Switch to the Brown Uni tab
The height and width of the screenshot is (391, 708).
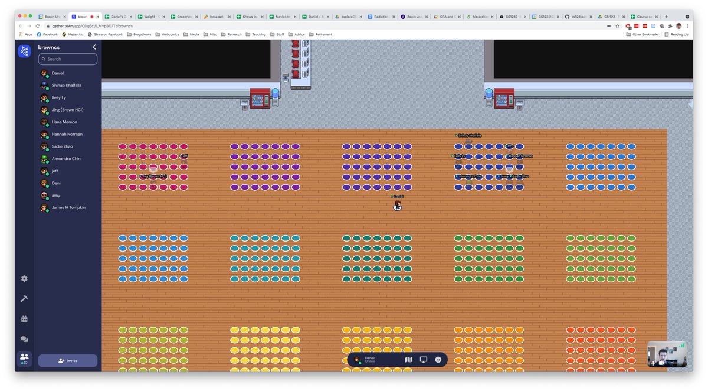pos(52,17)
